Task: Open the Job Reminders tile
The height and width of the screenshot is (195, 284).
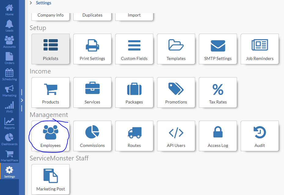Action: [260, 49]
